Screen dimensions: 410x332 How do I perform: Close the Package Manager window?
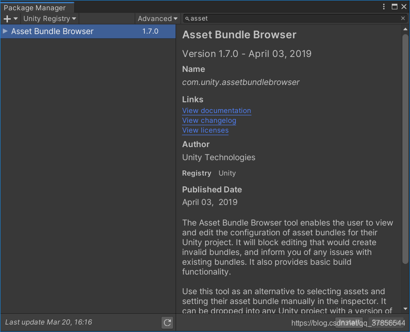(404, 7)
